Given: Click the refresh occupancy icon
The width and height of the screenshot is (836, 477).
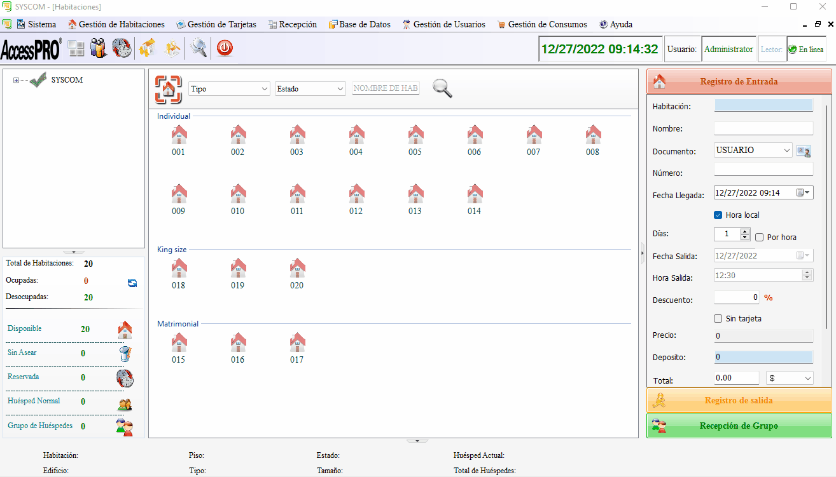Looking at the screenshot, I should coord(132,283).
